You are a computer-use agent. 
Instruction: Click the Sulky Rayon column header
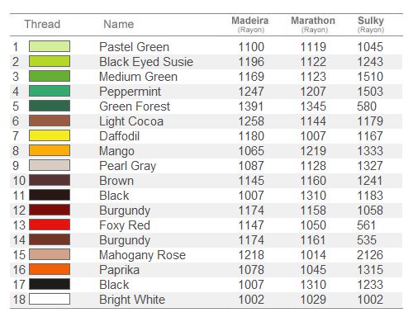[x=371, y=24]
